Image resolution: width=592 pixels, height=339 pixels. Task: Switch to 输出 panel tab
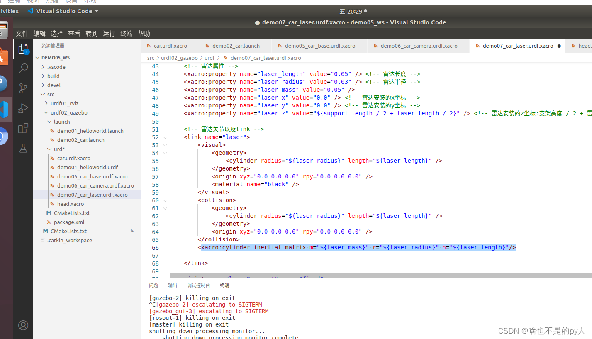click(x=173, y=285)
